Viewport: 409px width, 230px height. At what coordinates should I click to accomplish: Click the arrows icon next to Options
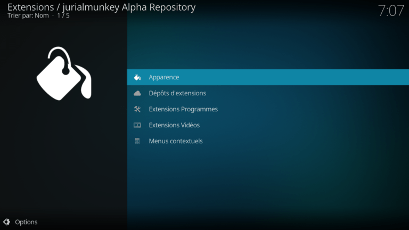6,222
